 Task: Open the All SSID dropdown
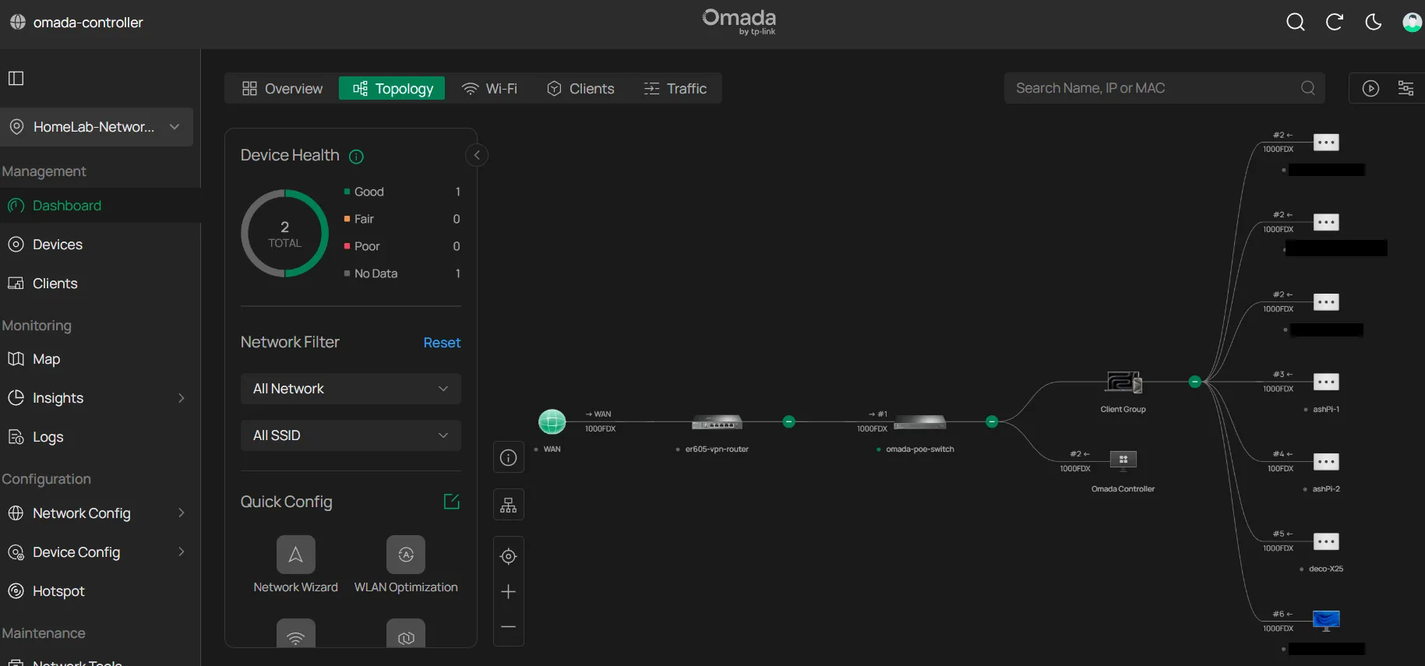pyautogui.click(x=351, y=435)
